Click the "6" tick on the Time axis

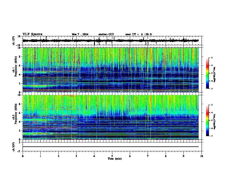[x=130, y=156]
